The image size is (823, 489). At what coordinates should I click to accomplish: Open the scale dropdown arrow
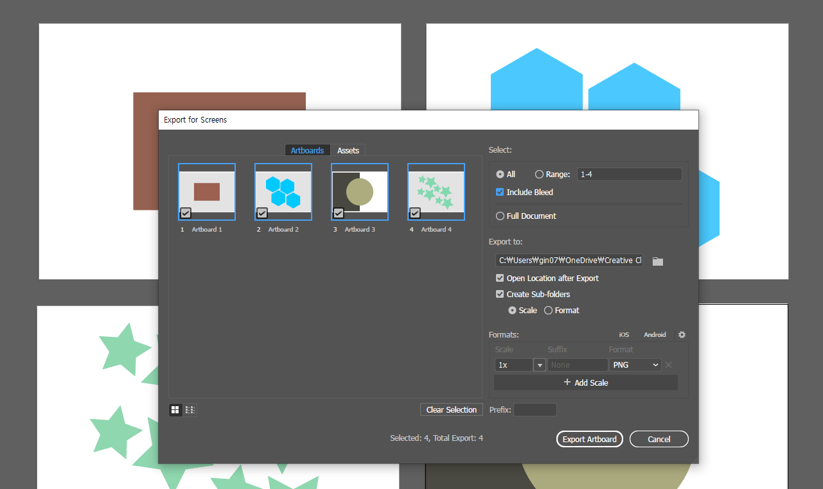click(x=540, y=365)
